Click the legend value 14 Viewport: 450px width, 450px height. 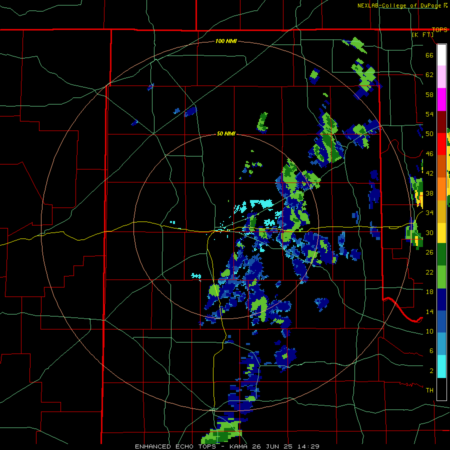(429, 311)
